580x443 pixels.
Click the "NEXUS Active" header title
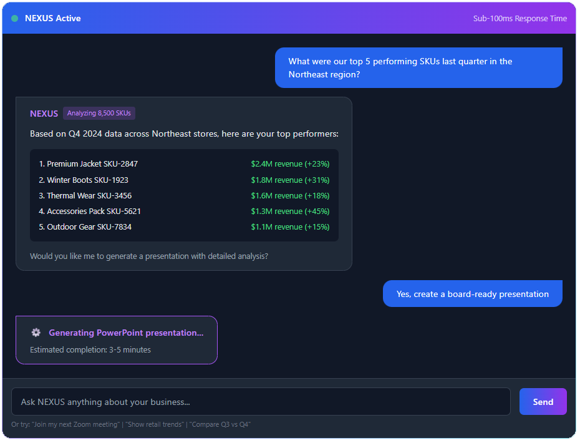(x=53, y=19)
